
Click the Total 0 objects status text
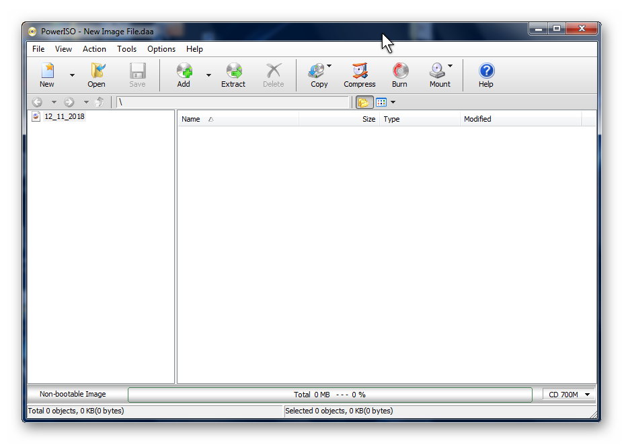click(76, 411)
